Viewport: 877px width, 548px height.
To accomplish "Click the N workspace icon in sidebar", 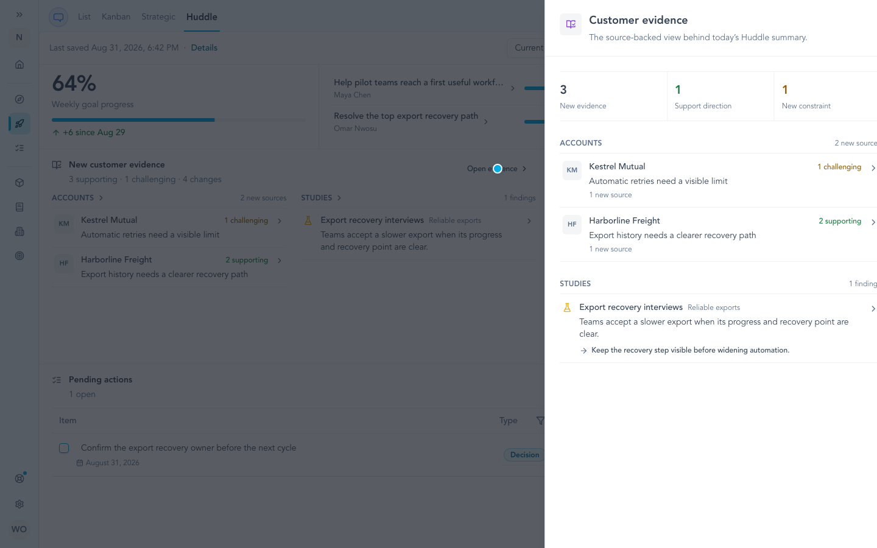I will tap(19, 37).
